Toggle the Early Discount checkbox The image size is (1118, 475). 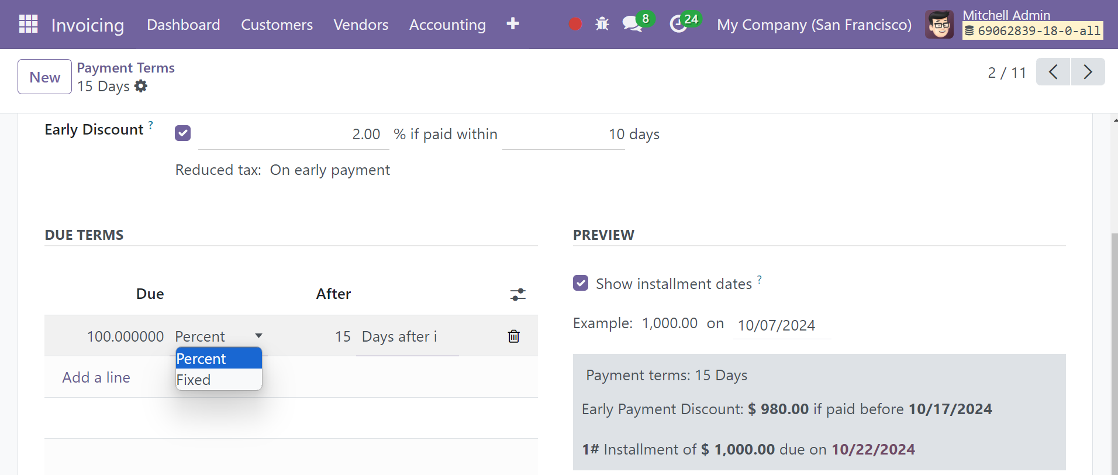click(x=182, y=133)
